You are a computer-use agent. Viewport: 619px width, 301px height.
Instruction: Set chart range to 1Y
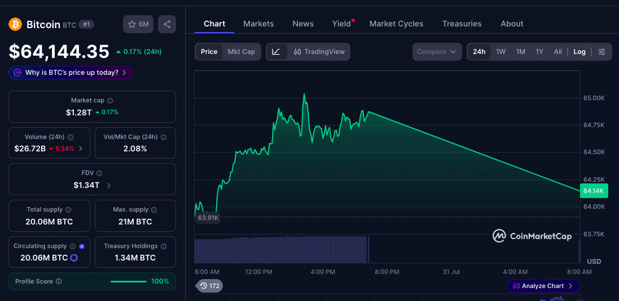[539, 52]
